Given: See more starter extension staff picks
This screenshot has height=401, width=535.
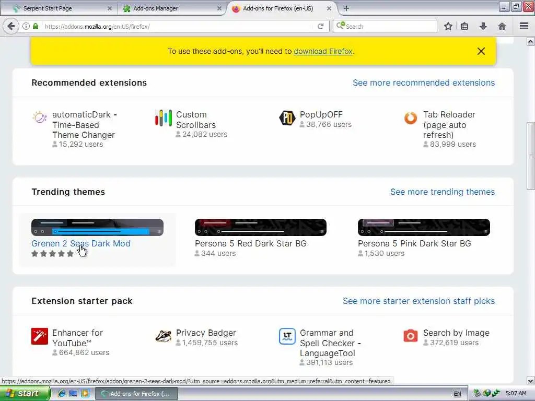Looking at the screenshot, I should [x=418, y=301].
